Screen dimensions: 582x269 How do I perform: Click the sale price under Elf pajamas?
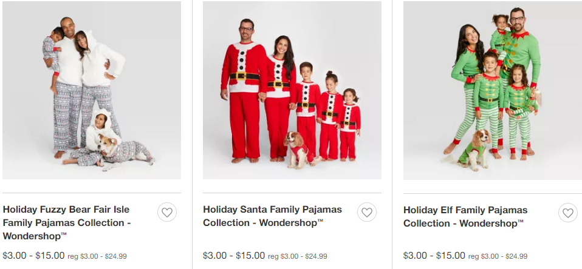[x=434, y=255]
